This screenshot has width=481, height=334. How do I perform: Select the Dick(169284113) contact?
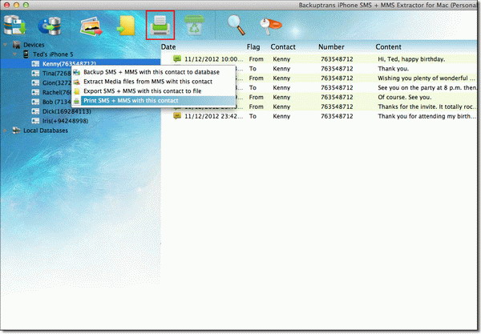[x=67, y=111]
